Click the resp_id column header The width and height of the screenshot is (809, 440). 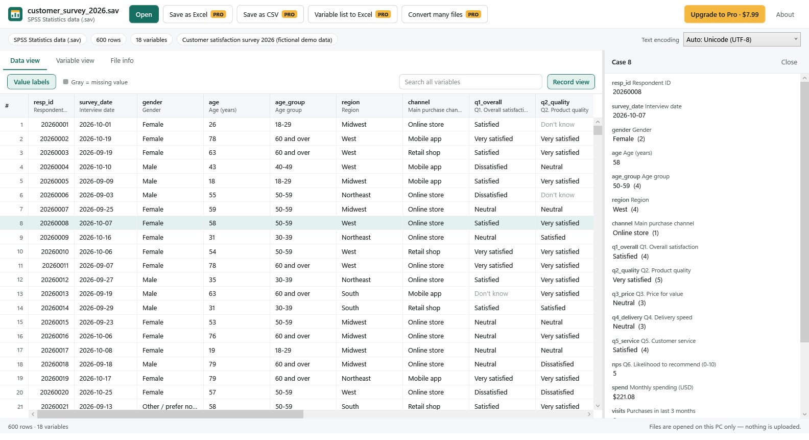coord(51,106)
